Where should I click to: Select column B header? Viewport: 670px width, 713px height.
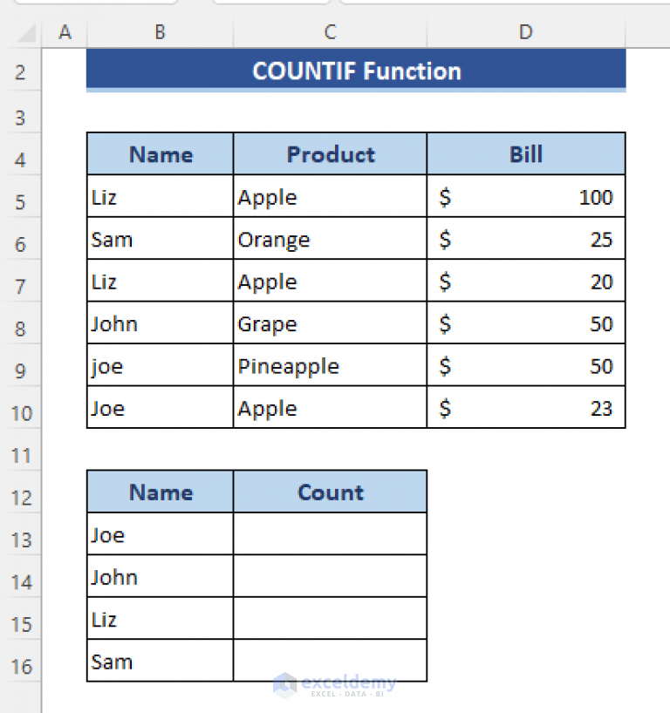(x=160, y=32)
